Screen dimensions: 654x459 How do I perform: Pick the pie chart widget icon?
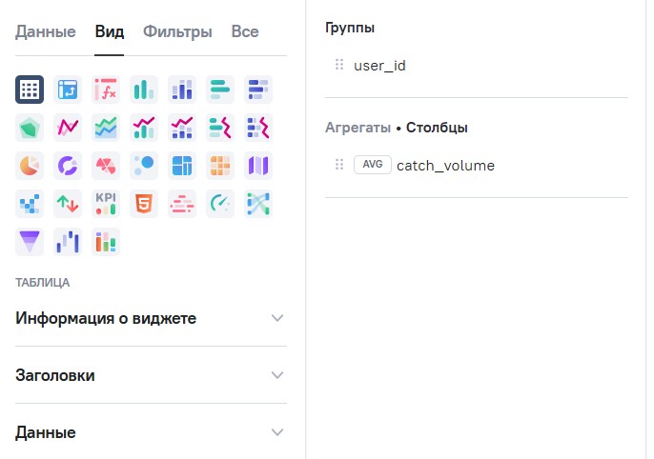[x=30, y=166]
